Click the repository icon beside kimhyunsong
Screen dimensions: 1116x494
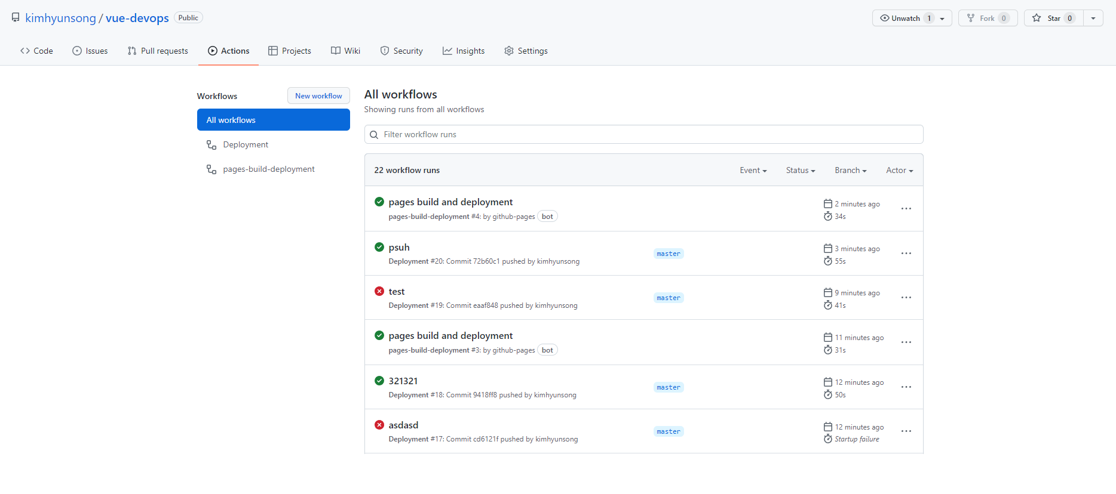[16, 18]
